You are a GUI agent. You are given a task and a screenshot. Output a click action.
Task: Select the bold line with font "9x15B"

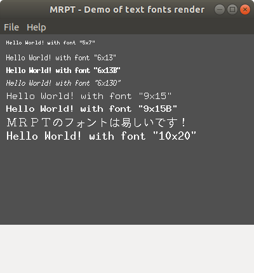[91, 109]
